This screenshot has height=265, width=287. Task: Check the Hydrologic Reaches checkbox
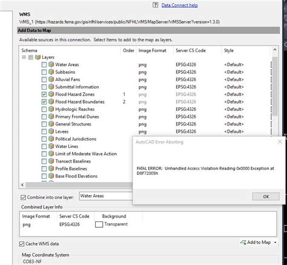click(44, 109)
